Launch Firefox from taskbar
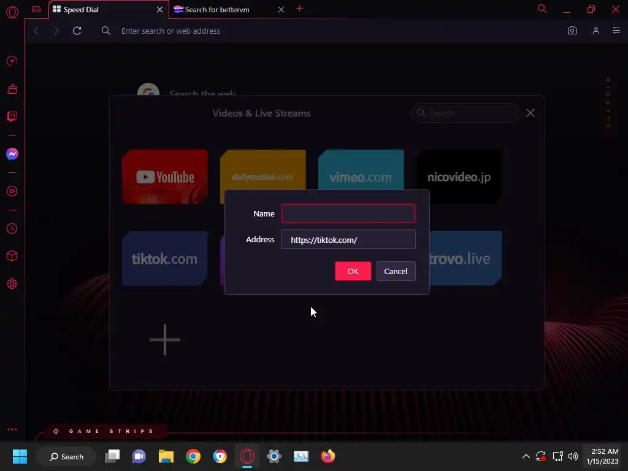The image size is (628, 471). [328, 456]
